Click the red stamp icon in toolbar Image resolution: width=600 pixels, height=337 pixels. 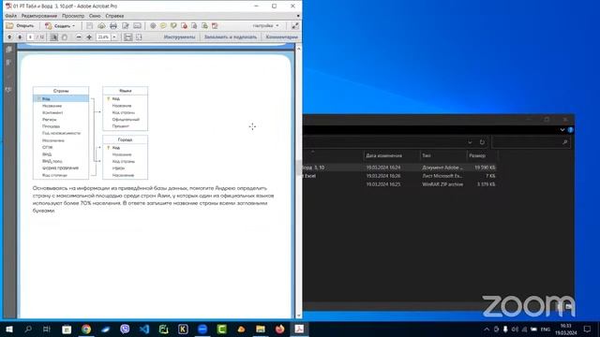click(184, 26)
